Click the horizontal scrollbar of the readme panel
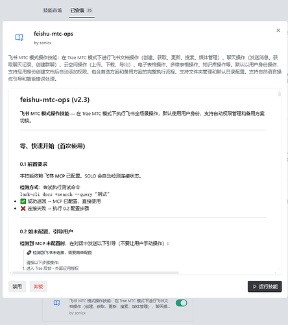Viewport: 288px width, 325px height. (95, 272)
